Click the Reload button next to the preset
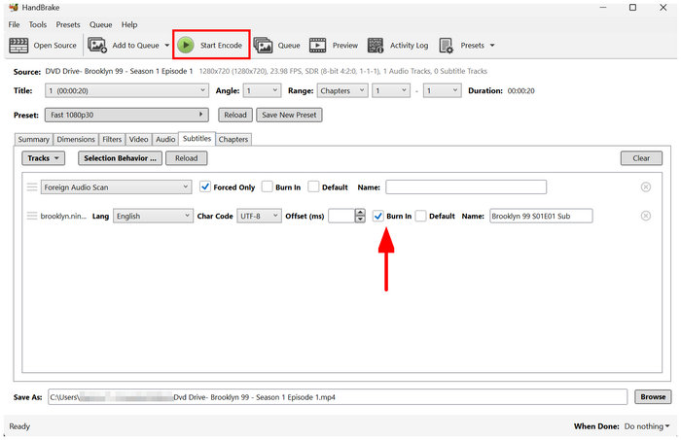681x440 pixels. coord(235,115)
